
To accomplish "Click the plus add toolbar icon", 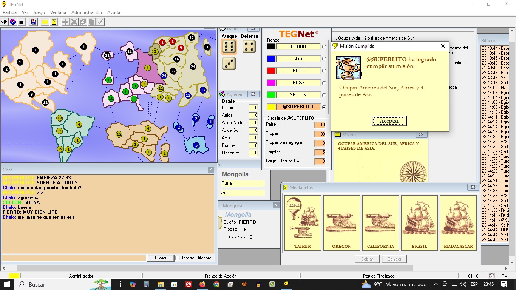I will pos(66,22).
